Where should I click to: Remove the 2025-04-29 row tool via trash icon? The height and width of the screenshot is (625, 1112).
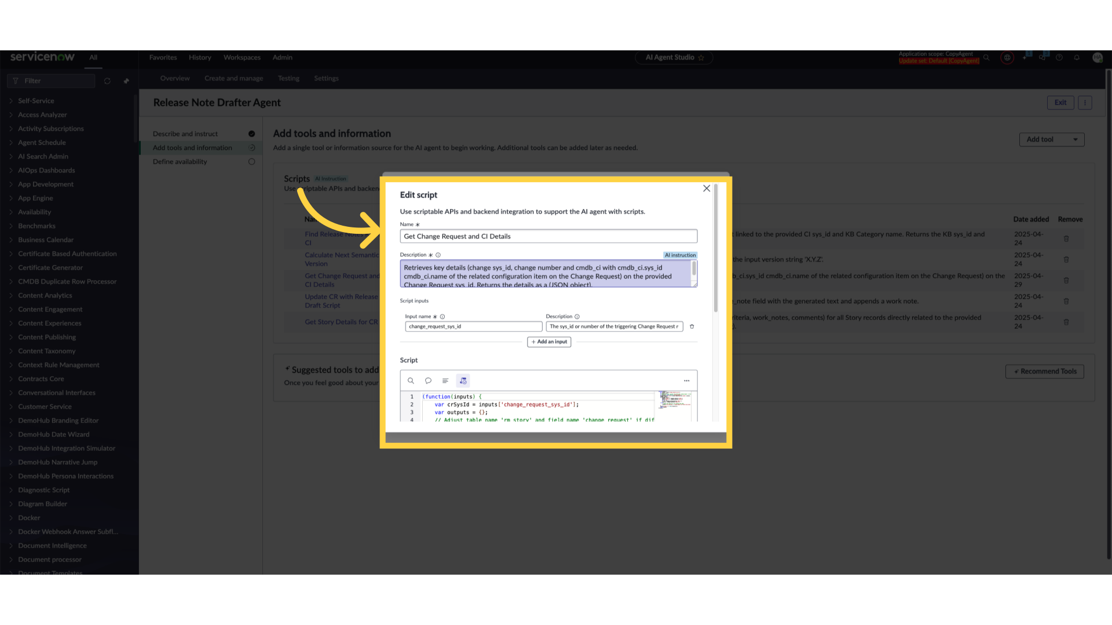click(x=1066, y=280)
